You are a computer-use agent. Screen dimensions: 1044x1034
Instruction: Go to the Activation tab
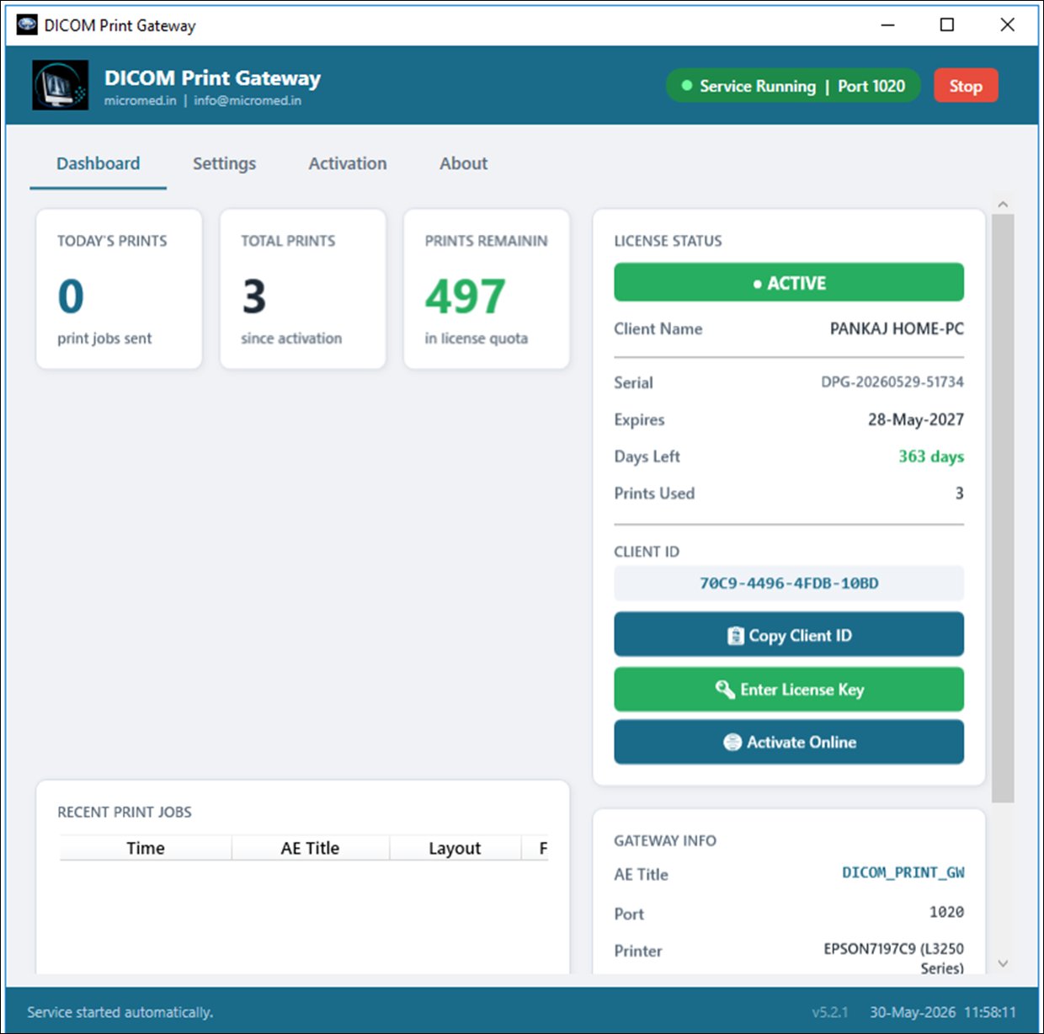point(348,163)
